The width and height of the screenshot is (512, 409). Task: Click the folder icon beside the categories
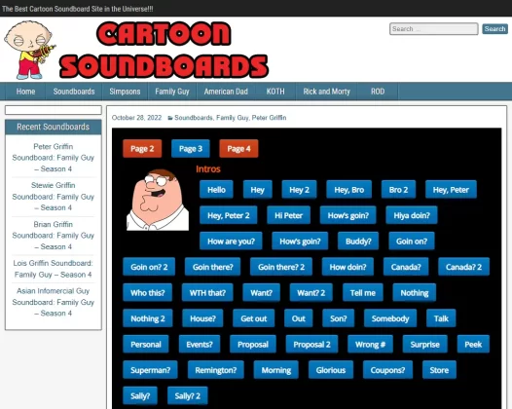point(170,118)
